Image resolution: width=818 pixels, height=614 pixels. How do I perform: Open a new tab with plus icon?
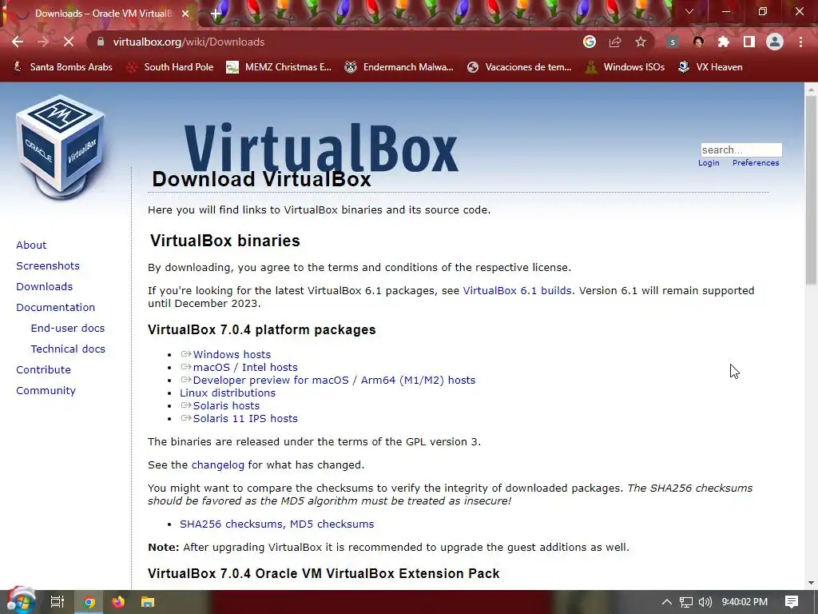(x=216, y=14)
